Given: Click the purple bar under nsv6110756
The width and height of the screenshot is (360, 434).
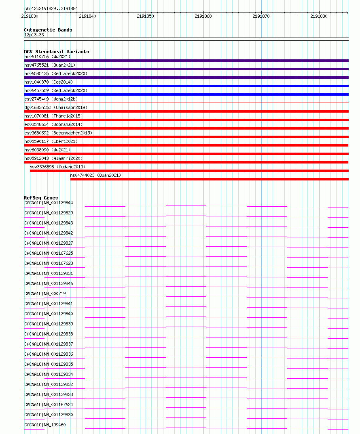Looking at the screenshot, I should [x=186, y=61].
